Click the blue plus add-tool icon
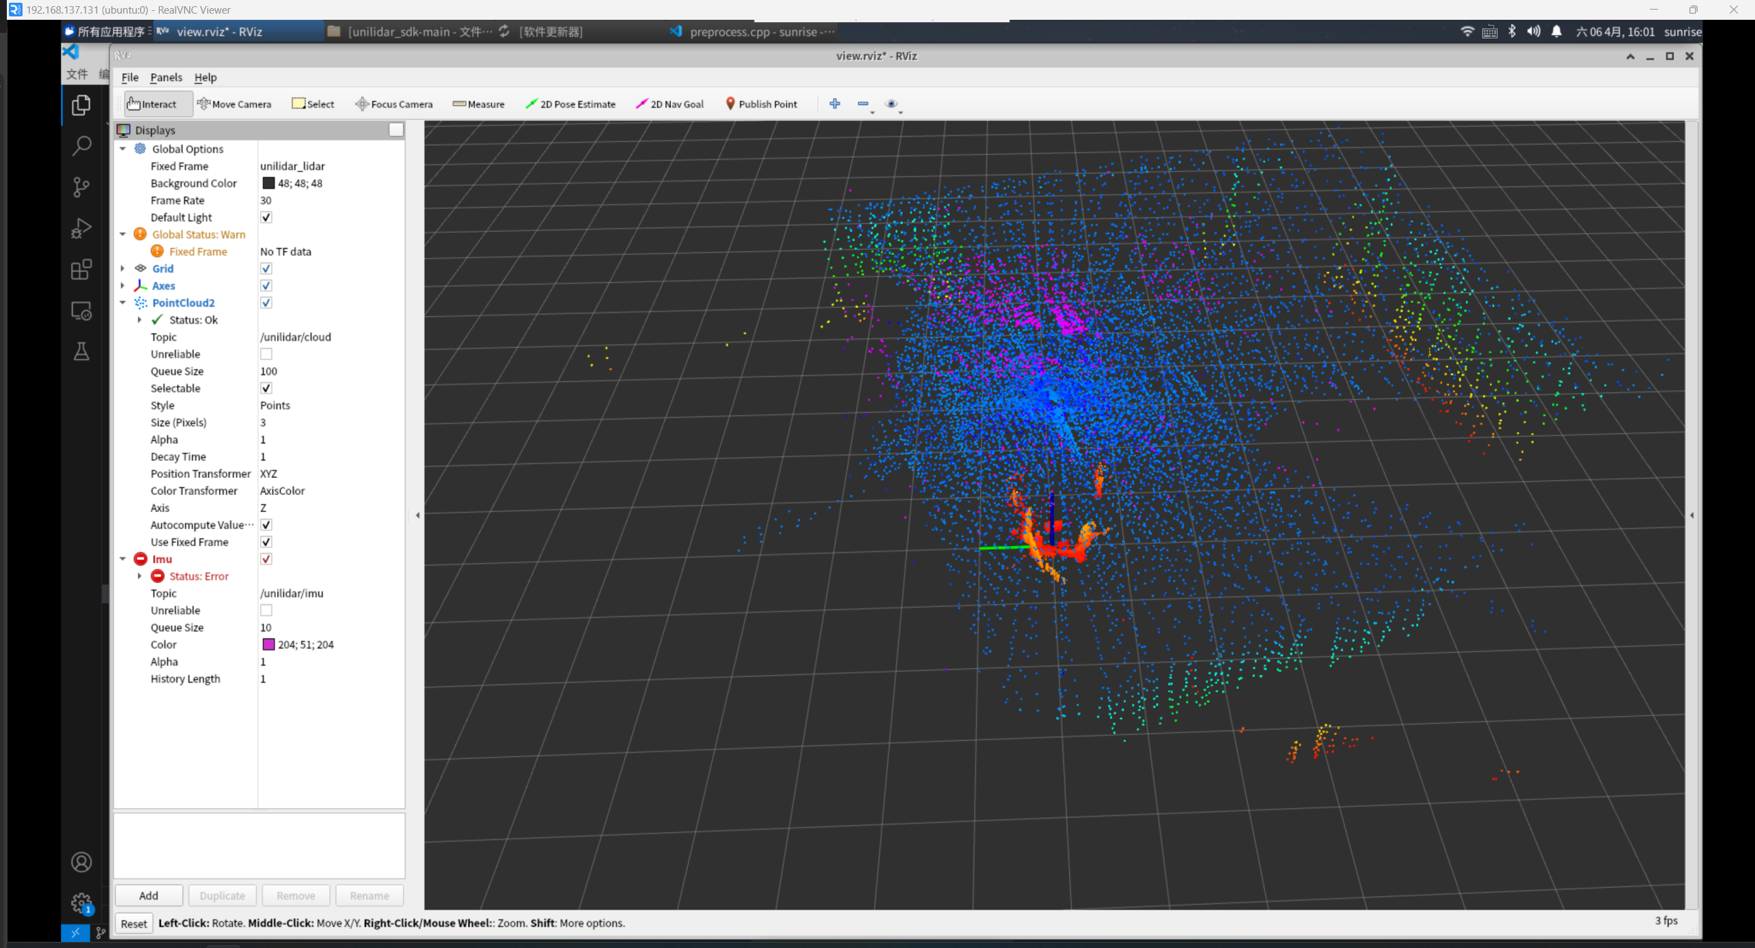1755x948 pixels. [835, 104]
